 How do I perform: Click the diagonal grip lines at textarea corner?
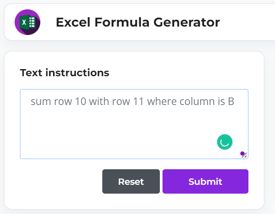244,156
